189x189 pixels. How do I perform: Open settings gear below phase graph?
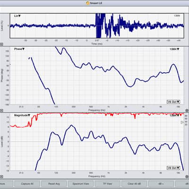[x=187, y=111]
